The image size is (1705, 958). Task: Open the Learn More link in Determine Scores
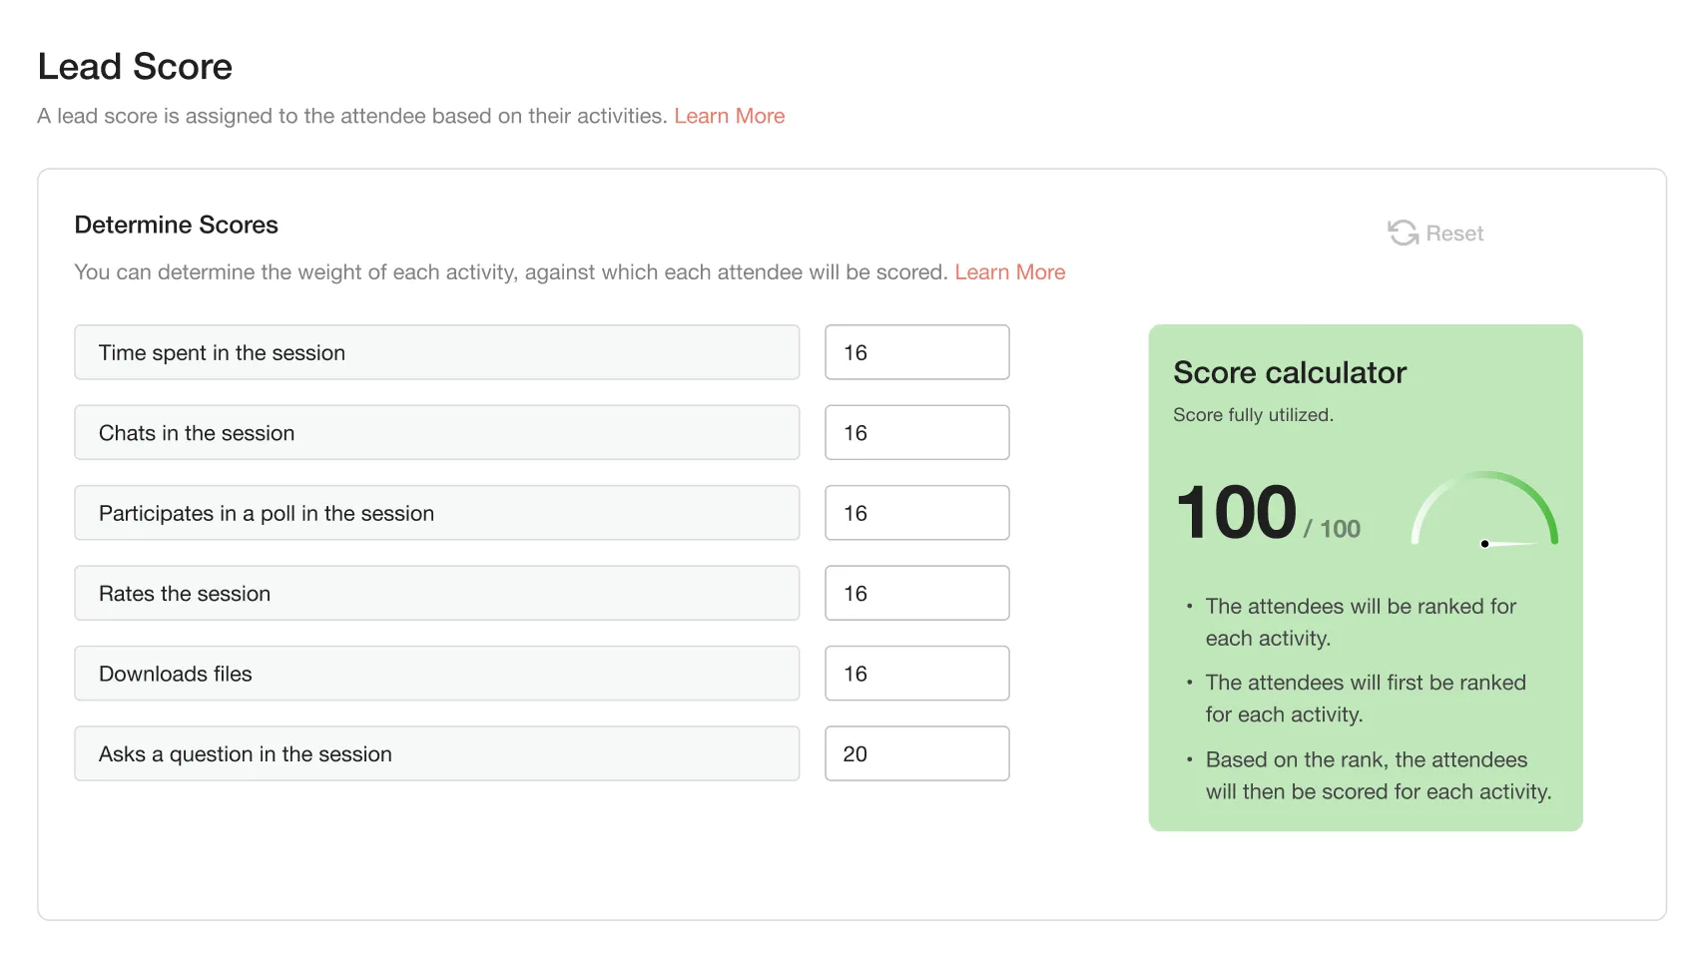[1009, 271]
